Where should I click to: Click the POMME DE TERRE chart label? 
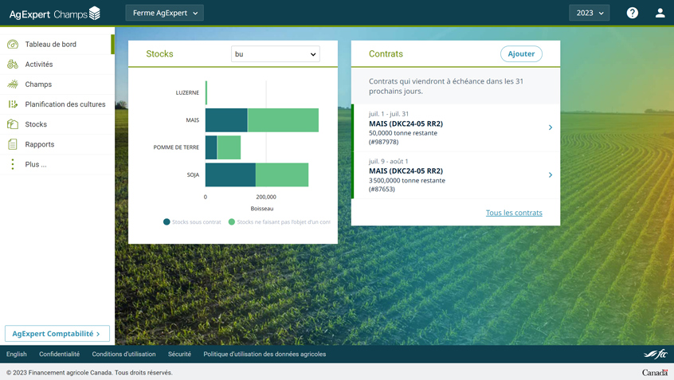tap(176, 147)
